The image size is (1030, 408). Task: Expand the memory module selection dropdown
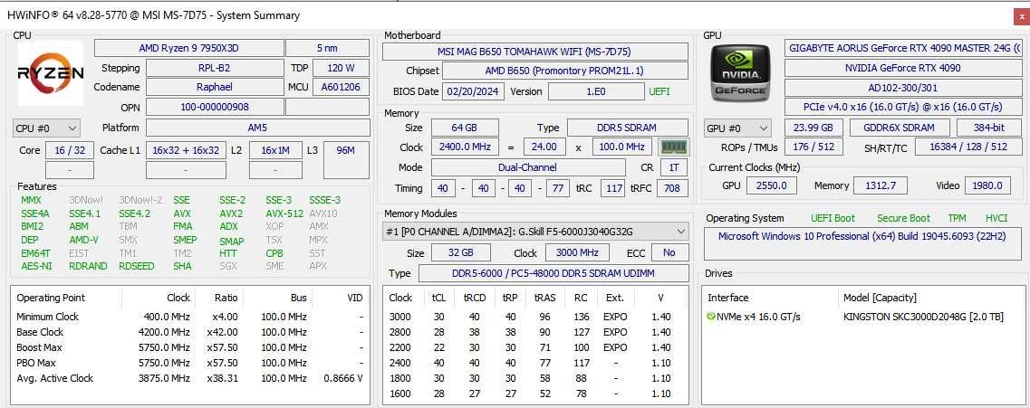pos(535,231)
